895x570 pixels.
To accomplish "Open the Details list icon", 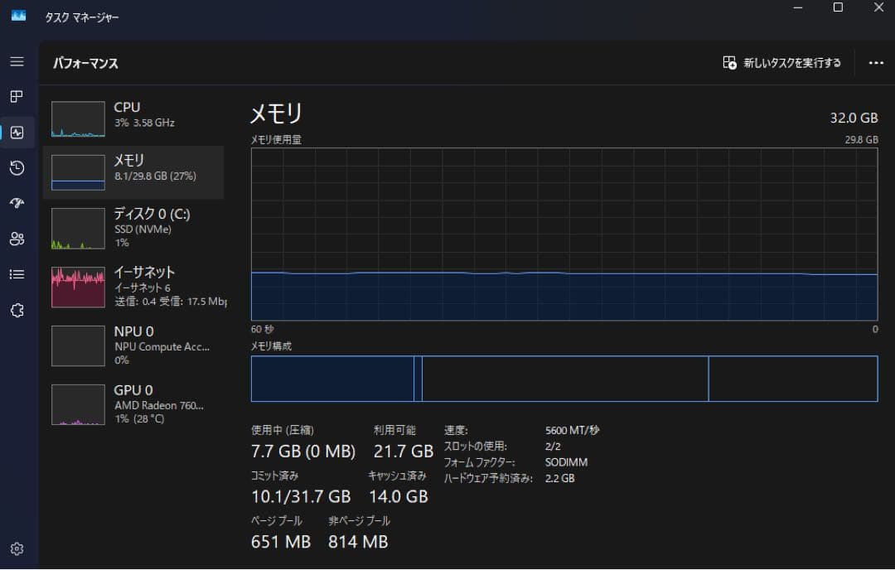I will [17, 274].
